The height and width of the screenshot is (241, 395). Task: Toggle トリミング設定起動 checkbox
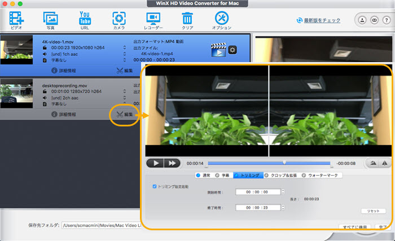pos(155,187)
